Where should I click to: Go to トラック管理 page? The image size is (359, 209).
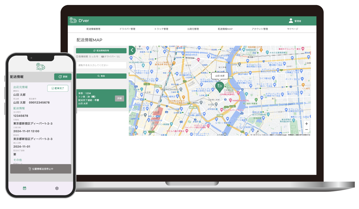[161, 29]
